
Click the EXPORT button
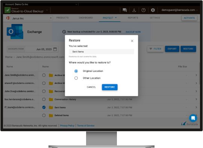tap(172, 49)
